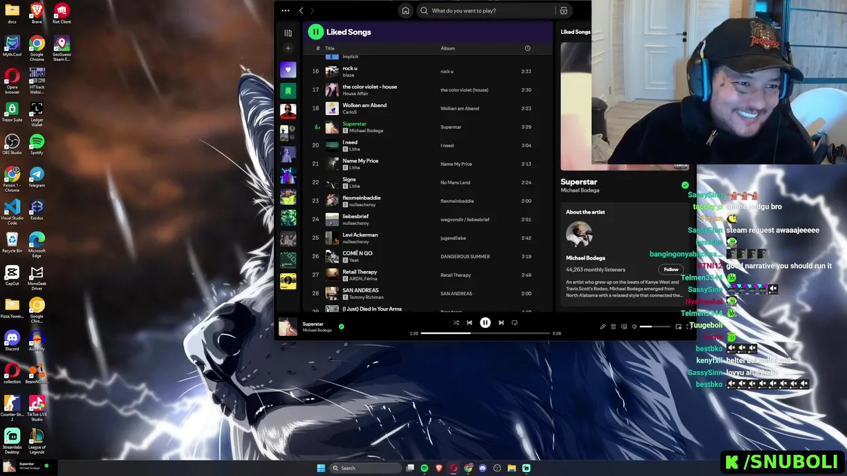Open now playing album art thumbnail
This screenshot has width=847, height=476.
click(288, 327)
